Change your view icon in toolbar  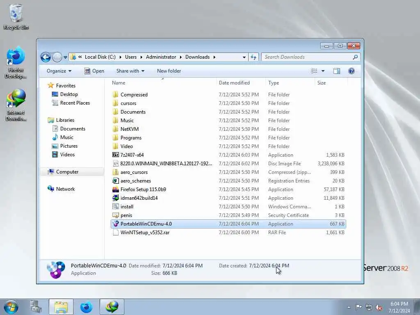[314, 71]
